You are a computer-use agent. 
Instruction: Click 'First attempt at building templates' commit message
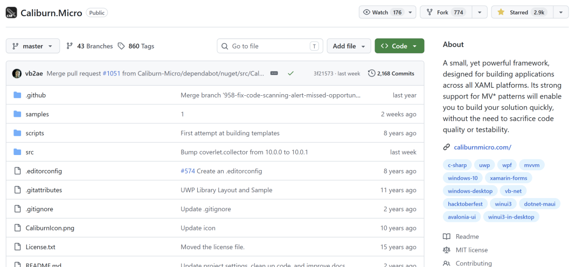tap(230, 133)
